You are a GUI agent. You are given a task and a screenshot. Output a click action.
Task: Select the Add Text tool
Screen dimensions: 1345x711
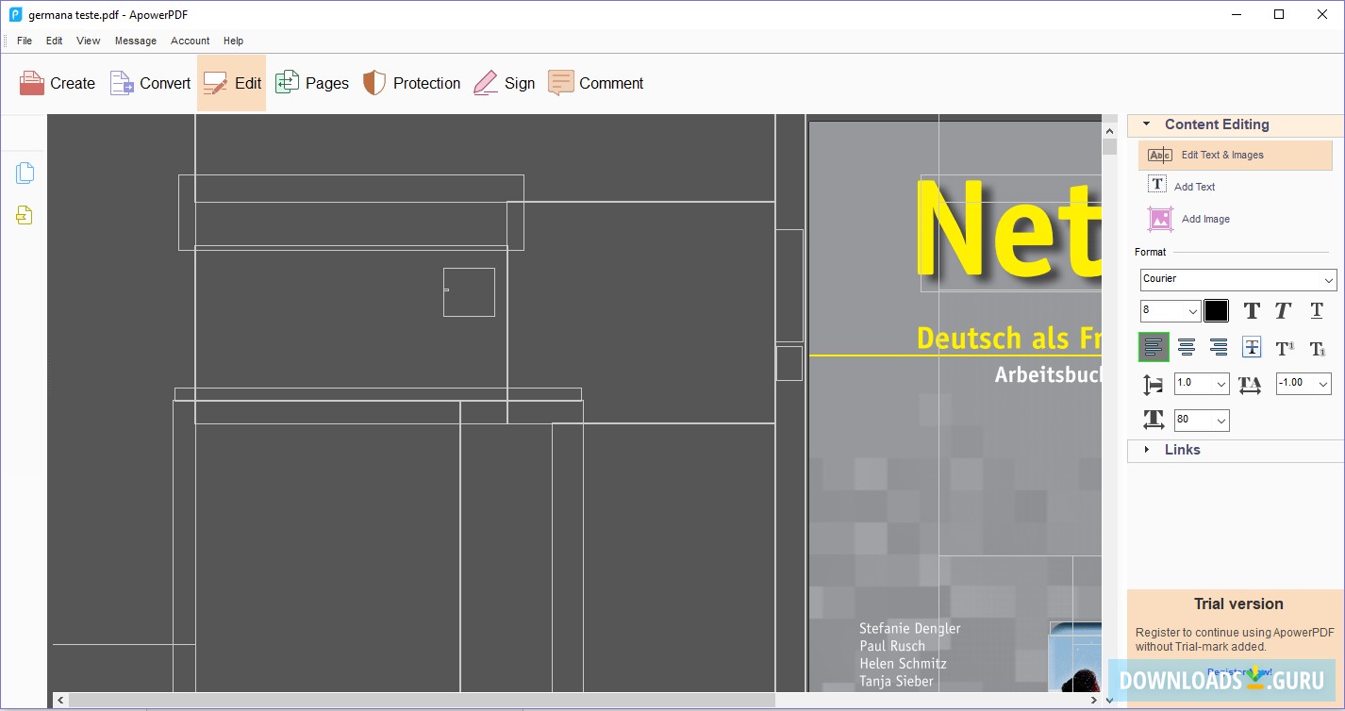(x=1182, y=186)
